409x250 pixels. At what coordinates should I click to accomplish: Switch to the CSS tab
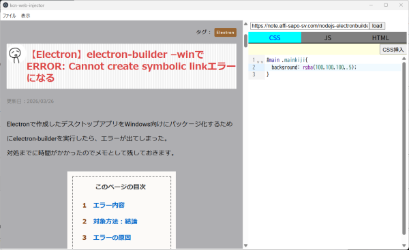tap(275, 37)
